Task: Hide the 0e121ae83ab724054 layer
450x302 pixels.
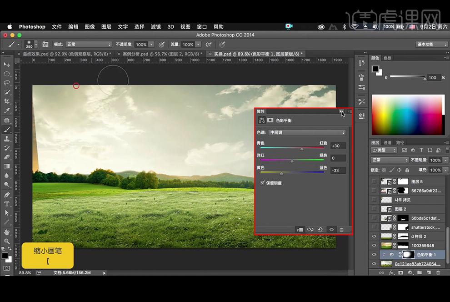Action: 374,263
